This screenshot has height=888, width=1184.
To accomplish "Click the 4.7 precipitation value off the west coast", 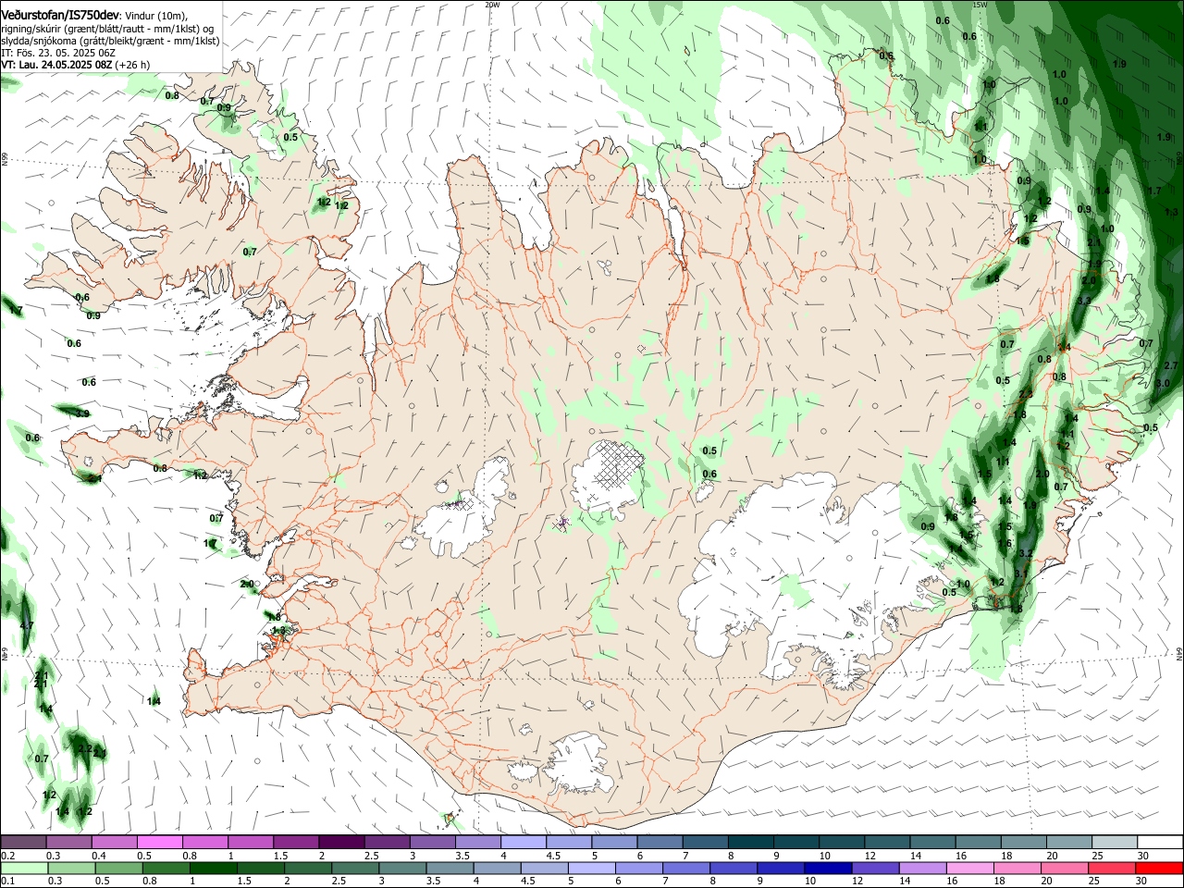I will coord(27,626).
